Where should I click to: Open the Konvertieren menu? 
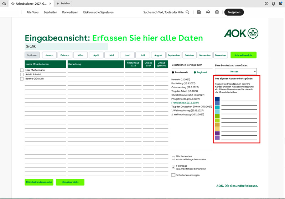point(70,12)
